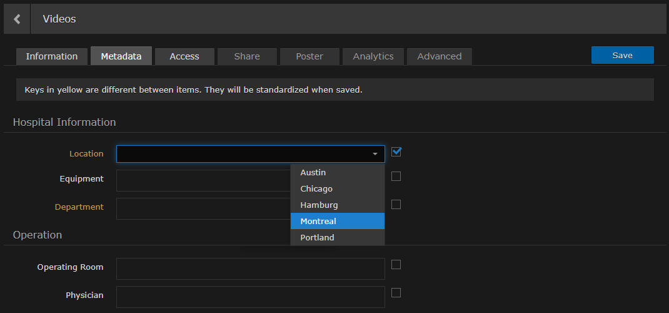Screen dimensions: 669x313
Task: Toggle the Physician checkbox
Action: [396, 293]
